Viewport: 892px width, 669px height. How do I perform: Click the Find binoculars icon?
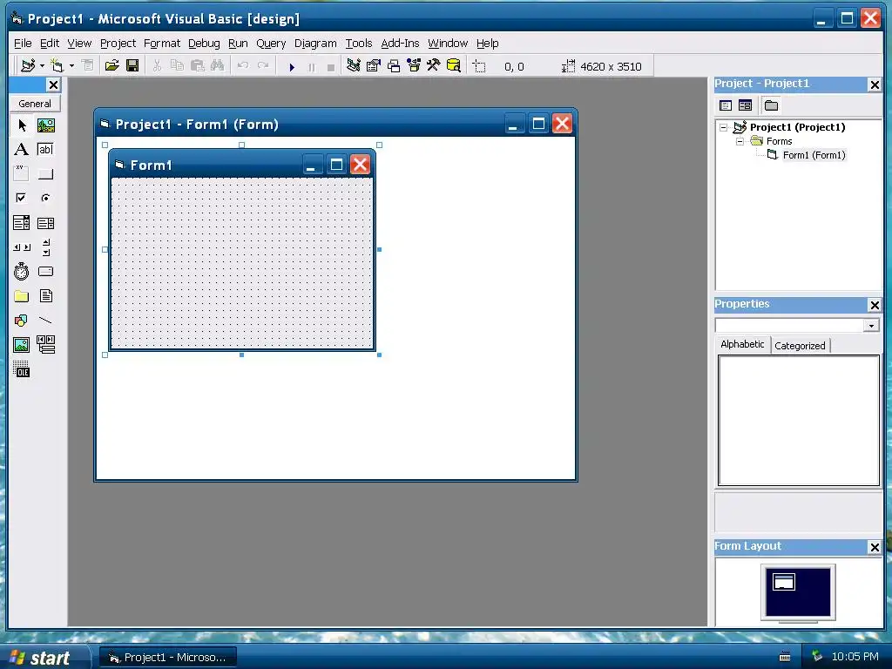click(x=217, y=66)
